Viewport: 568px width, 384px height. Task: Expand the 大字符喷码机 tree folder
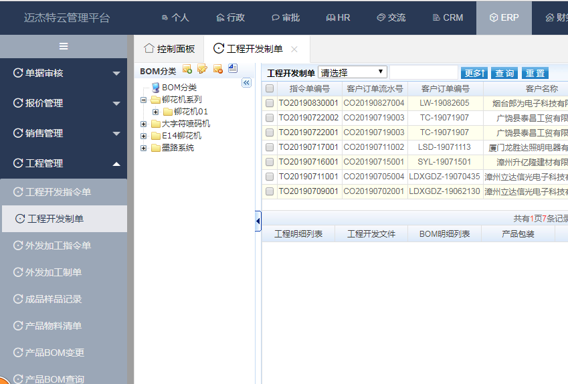click(x=144, y=124)
